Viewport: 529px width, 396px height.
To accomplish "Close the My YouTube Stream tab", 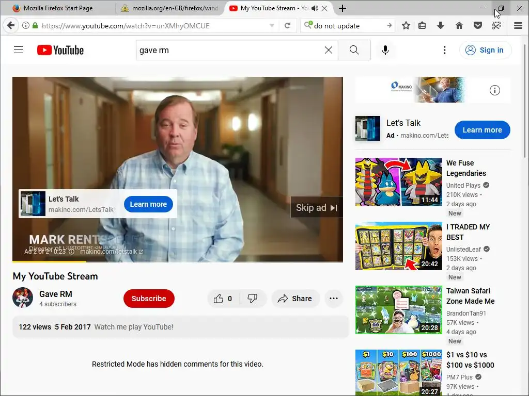I will coord(324,8).
